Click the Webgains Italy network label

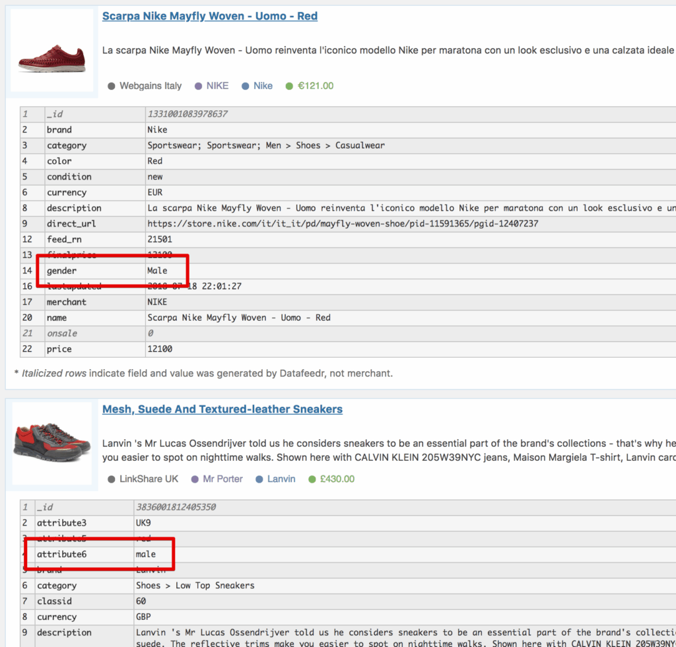(151, 86)
